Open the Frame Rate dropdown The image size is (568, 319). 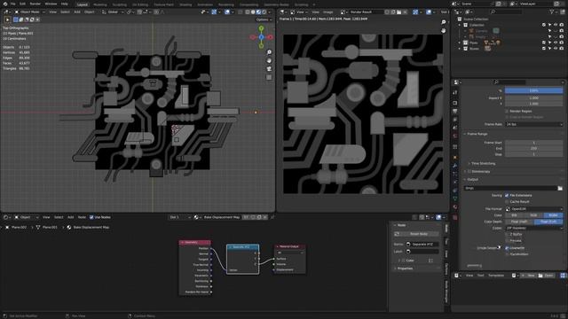click(533, 124)
